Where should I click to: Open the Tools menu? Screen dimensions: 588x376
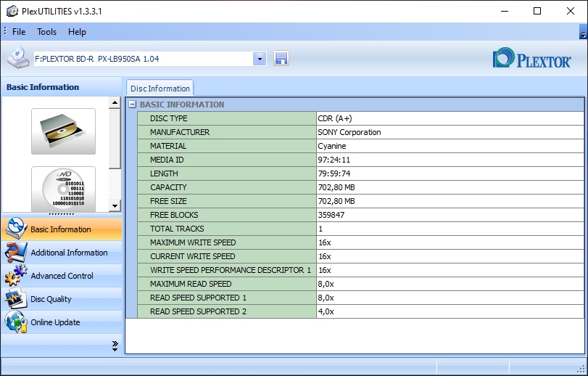coord(46,32)
